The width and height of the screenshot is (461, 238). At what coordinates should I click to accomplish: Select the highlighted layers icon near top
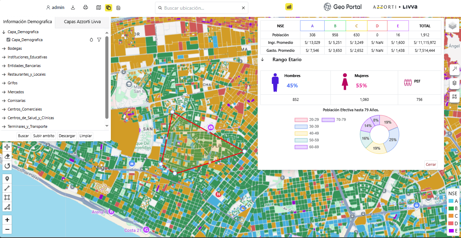coord(109,7)
